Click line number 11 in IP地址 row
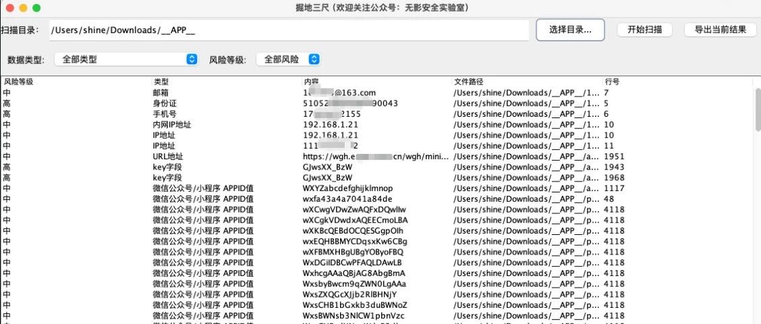 609,146
